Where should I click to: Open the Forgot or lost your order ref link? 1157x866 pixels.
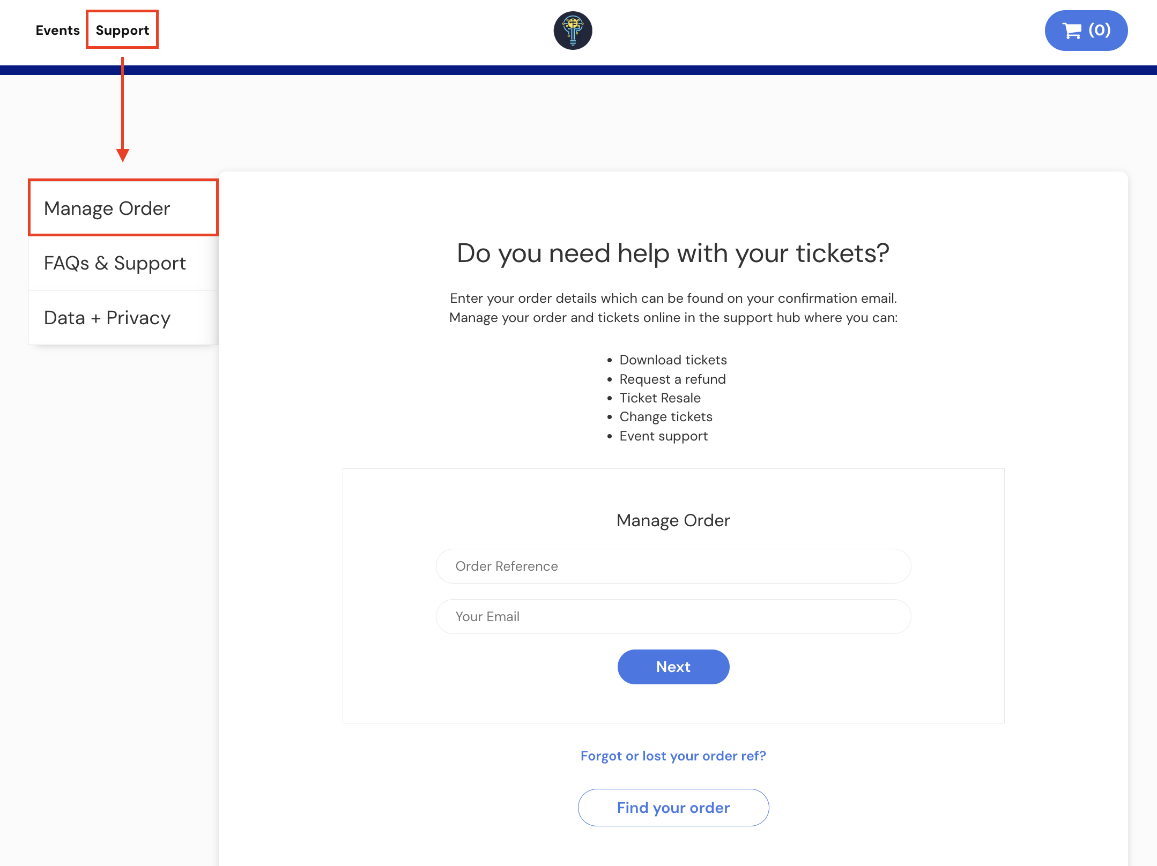[673, 756]
